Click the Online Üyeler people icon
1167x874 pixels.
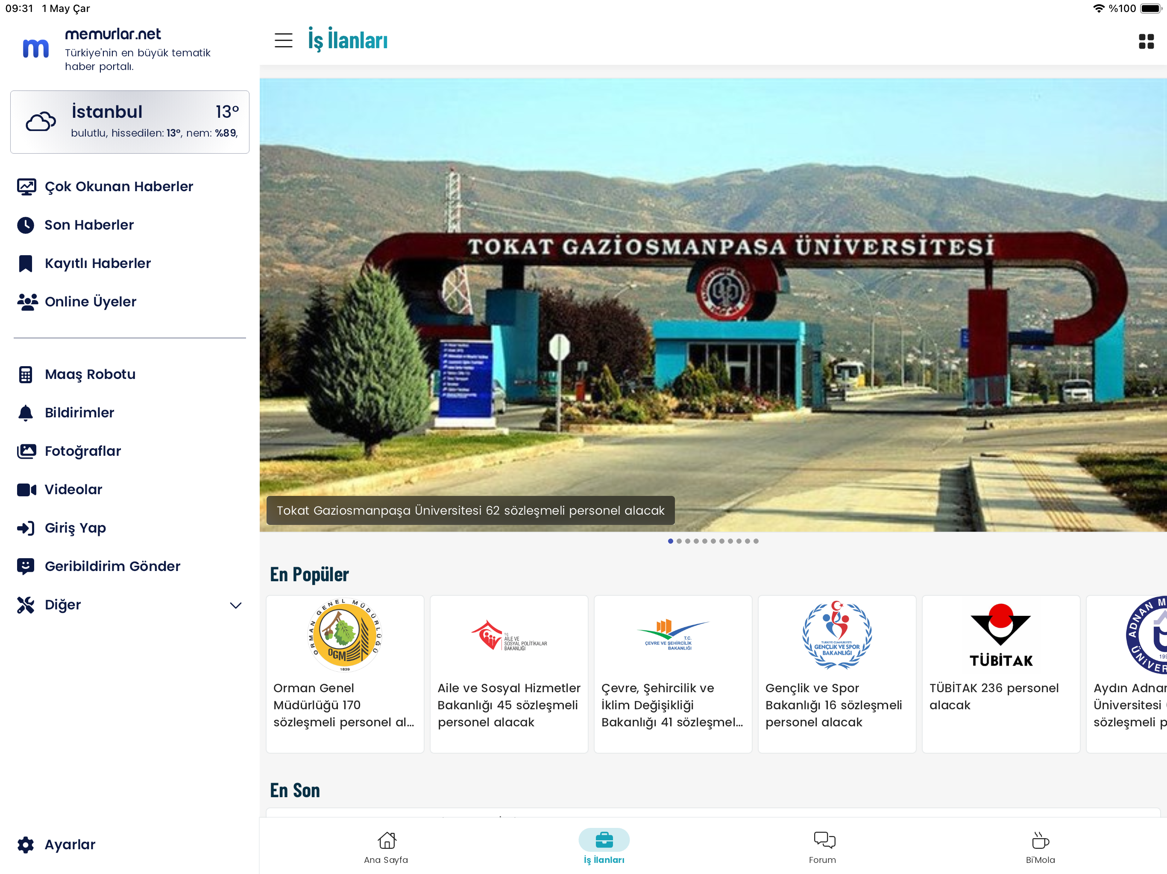click(x=27, y=302)
